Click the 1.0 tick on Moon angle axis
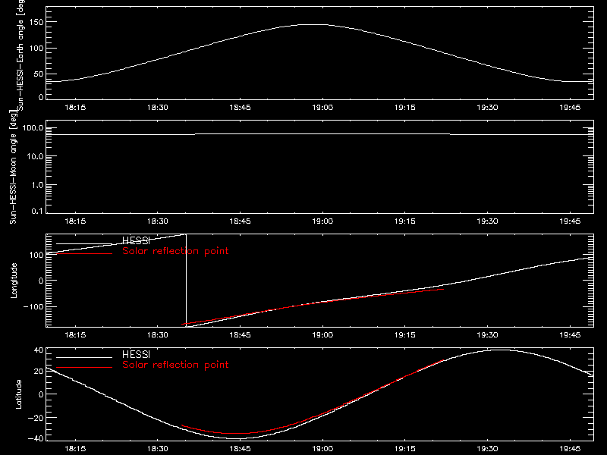 [37, 185]
